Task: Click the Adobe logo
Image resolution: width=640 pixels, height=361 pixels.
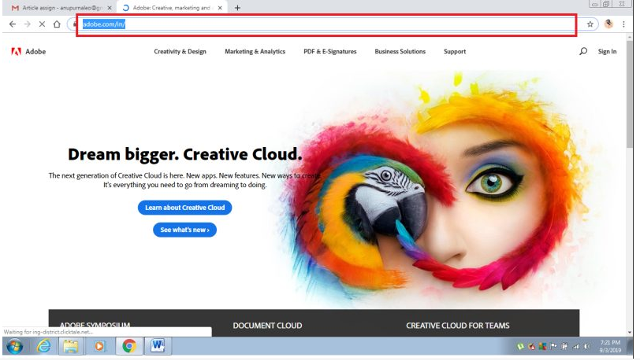Action: 28,52
